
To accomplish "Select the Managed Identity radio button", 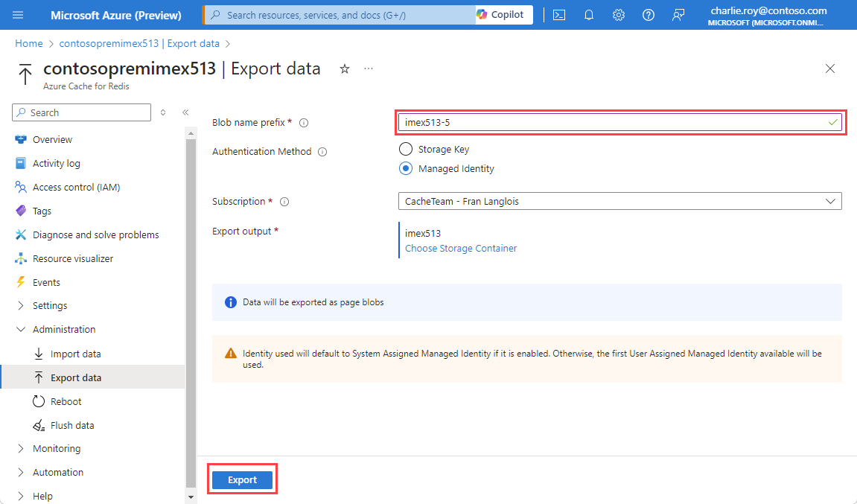I will tap(406, 168).
